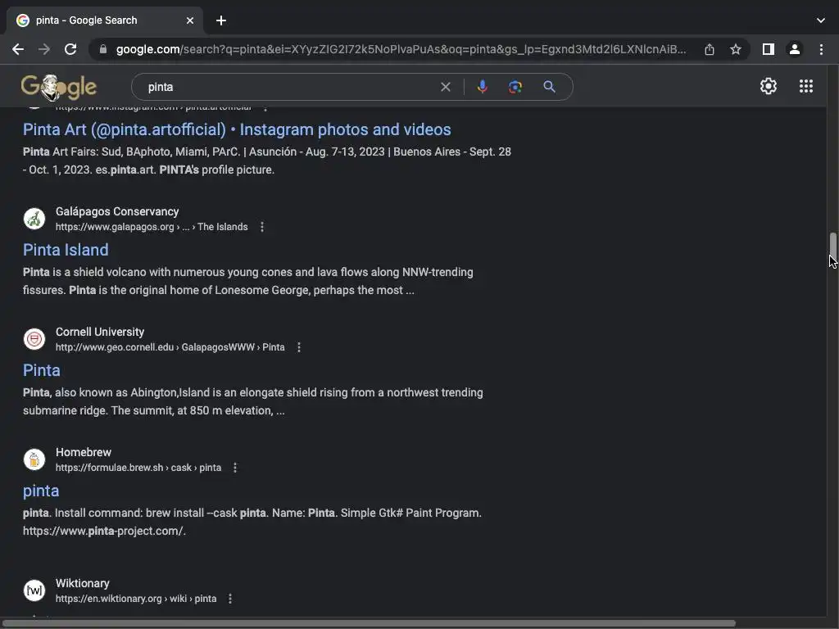Open the Google apps grid
Screen dimensions: 839x629
(x=806, y=86)
